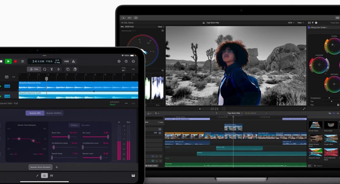This screenshot has height=184, width=340.
Task: Change the Automation Read mode
Action: [113, 105]
